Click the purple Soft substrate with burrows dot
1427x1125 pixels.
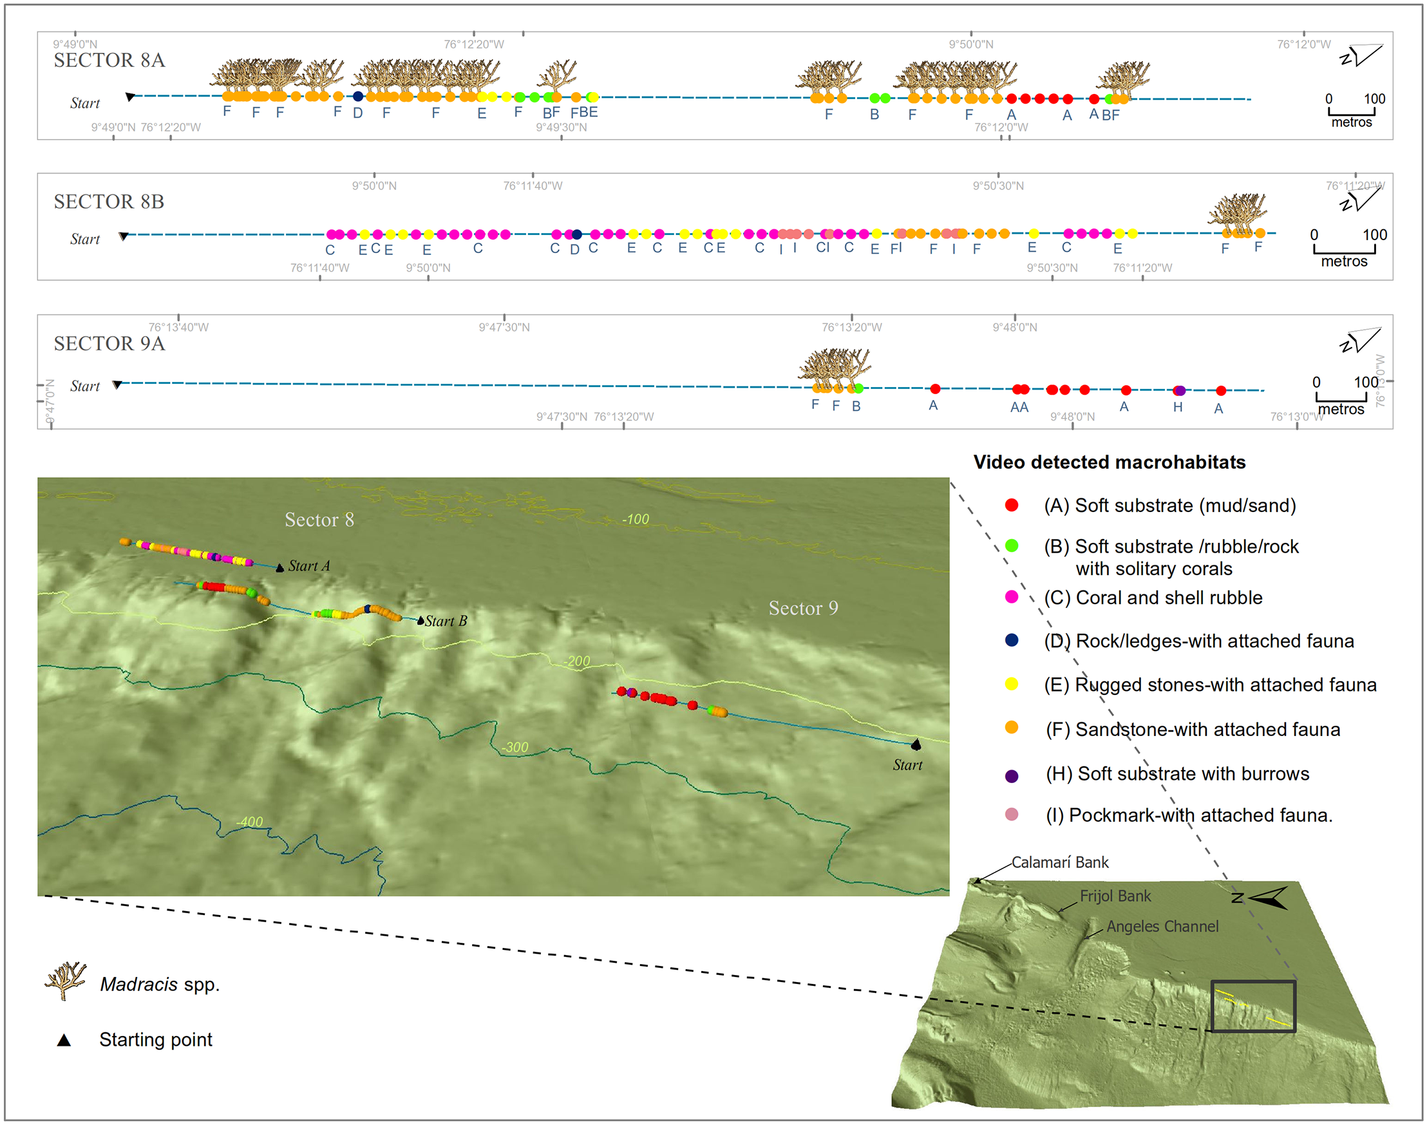pyautogui.click(x=1012, y=776)
